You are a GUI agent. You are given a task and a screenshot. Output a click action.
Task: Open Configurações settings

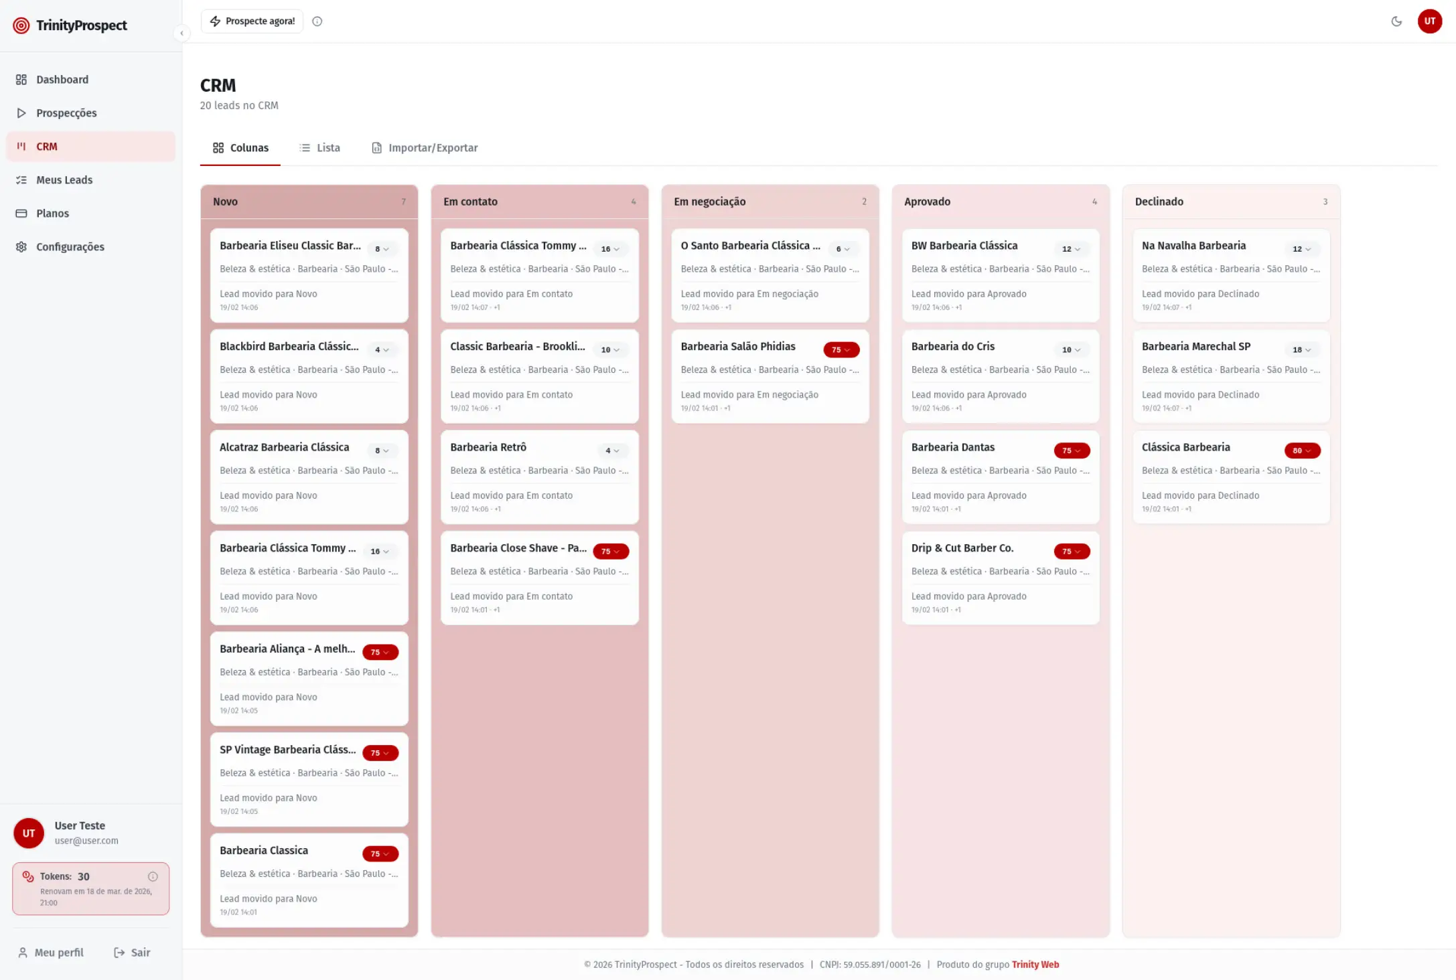(x=70, y=247)
